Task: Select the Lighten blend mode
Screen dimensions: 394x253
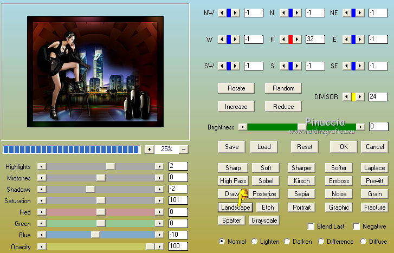Action: pyautogui.click(x=254, y=242)
